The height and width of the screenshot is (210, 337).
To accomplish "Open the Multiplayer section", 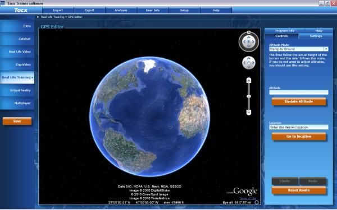I will pyautogui.click(x=17, y=103).
